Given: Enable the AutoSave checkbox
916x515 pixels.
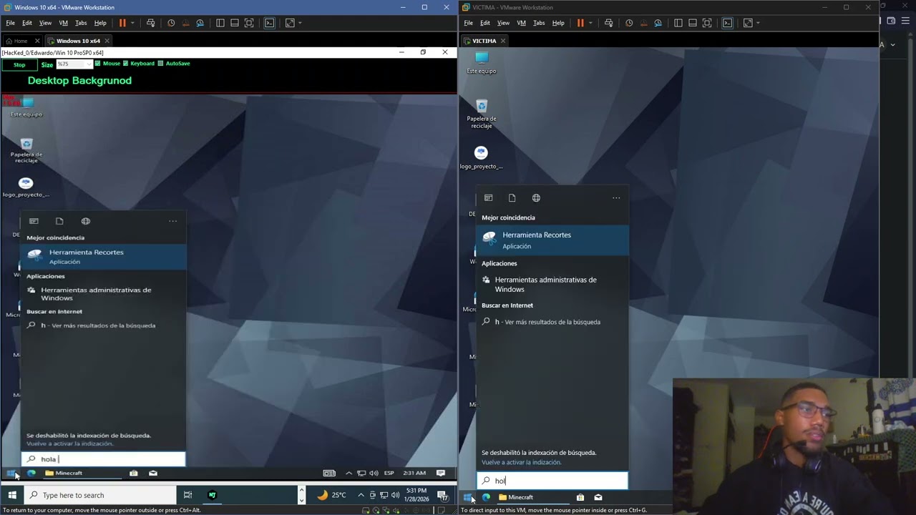Looking at the screenshot, I should pyautogui.click(x=160, y=64).
